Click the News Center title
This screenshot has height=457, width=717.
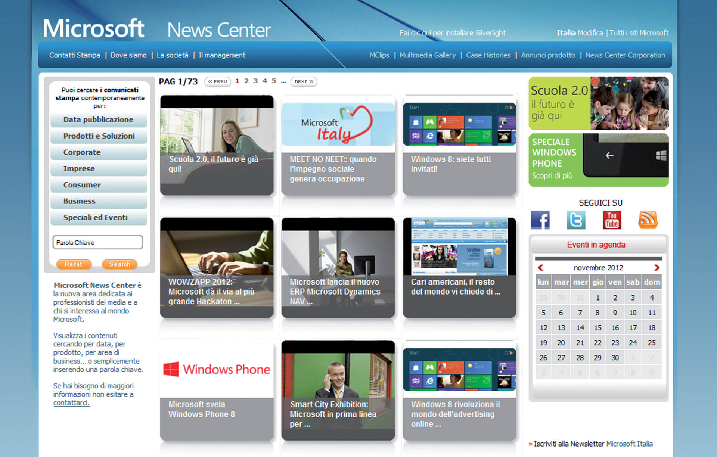(219, 30)
